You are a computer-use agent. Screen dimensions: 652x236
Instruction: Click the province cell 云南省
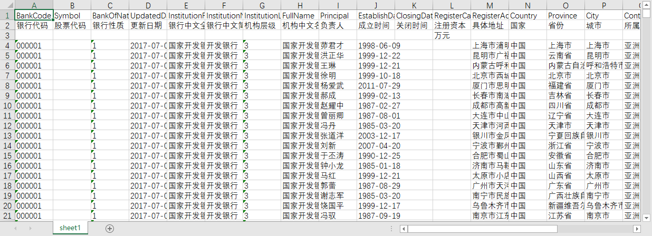click(566, 55)
